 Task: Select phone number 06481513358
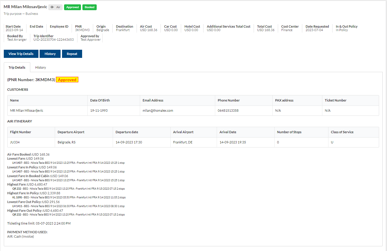point(228,111)
